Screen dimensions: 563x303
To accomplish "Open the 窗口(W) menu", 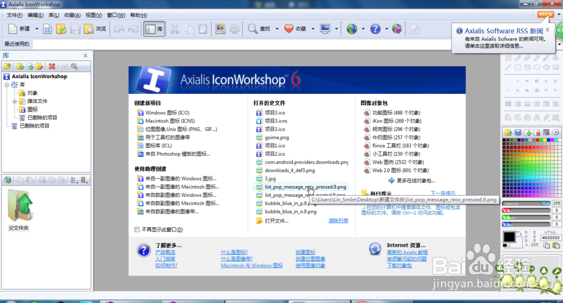I will [116, 15].
